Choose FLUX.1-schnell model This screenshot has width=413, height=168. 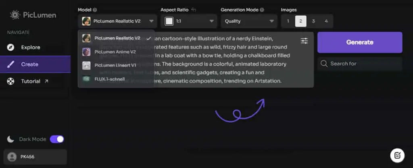click(x=116, y=79)
